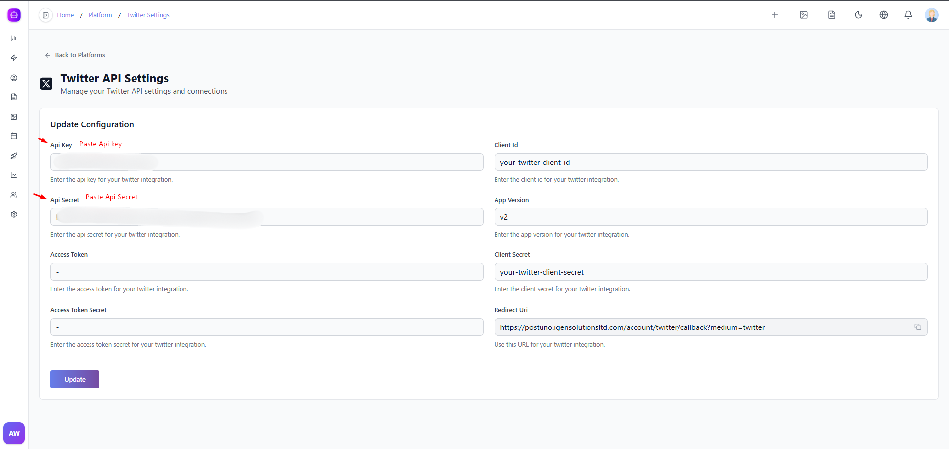The height and width of the screenshot is (449, 949).
Task: Focus the Client Id input field
Action: point(710,163)
